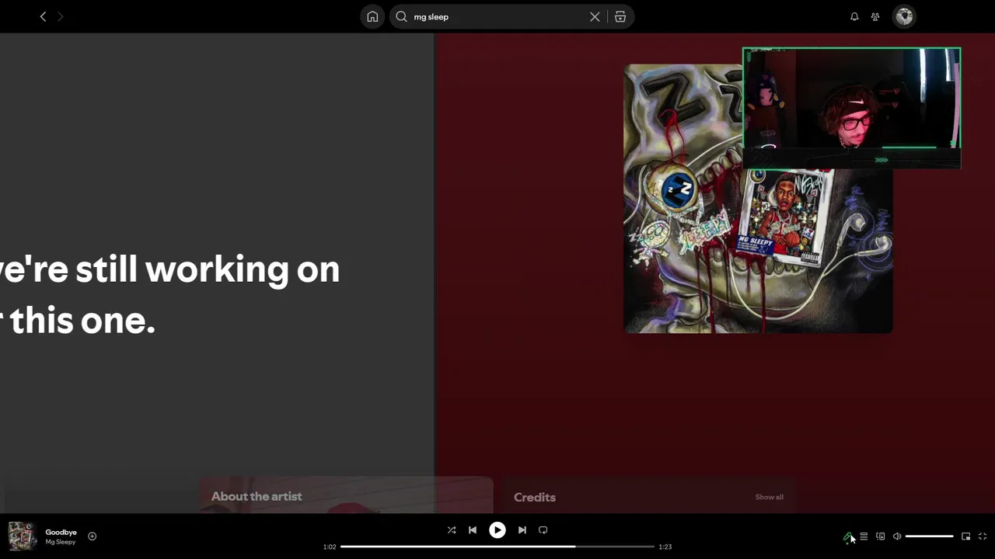
Task: Open the user profile avatar menu
Action: [904, 16]
